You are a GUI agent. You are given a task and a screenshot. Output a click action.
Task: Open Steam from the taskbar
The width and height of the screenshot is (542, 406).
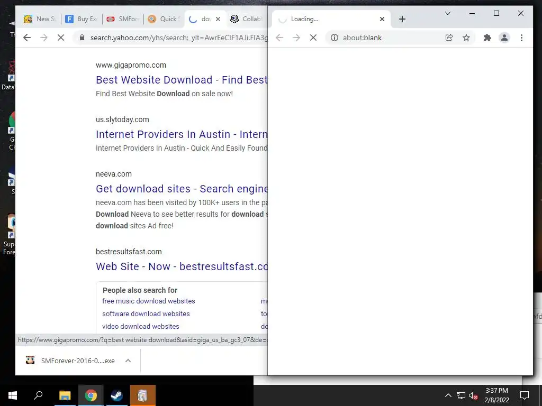pyautogui.click(x=116, y=395)
